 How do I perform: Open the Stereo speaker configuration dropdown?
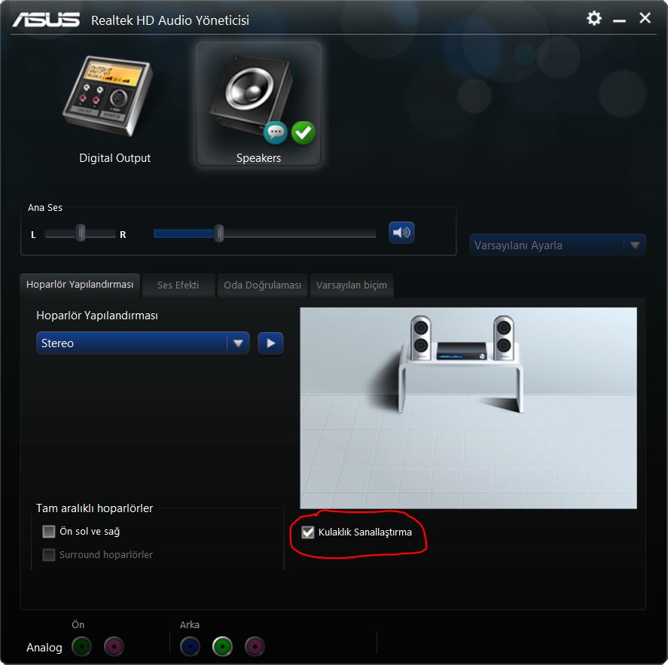[143, 343]
